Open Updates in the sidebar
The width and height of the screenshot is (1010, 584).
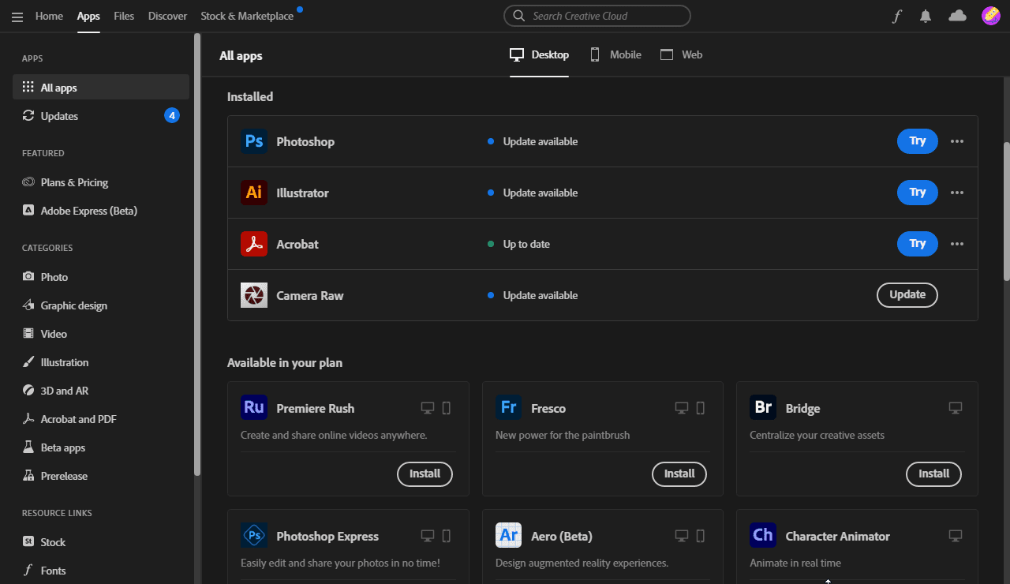pos(59,116)
